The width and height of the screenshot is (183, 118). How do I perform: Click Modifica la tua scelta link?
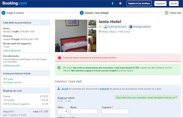(x=11, y=65)
